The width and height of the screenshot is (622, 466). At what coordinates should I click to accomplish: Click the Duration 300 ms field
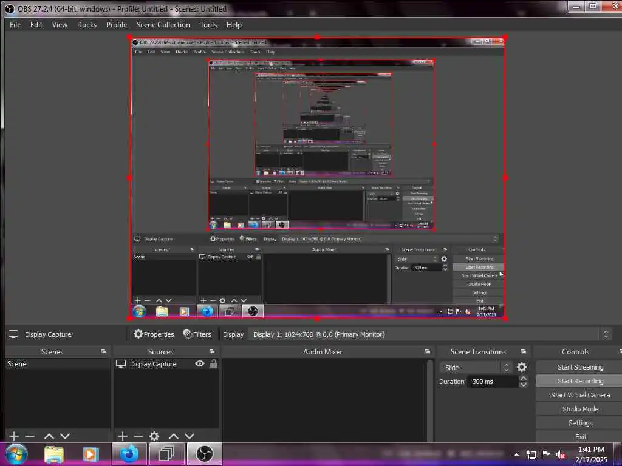493,382
